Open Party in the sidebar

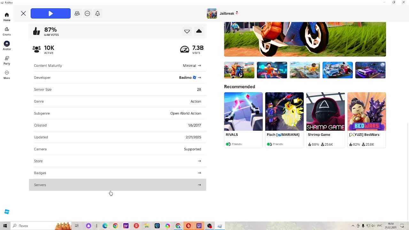pyautogui.click(x=7, y=60)
